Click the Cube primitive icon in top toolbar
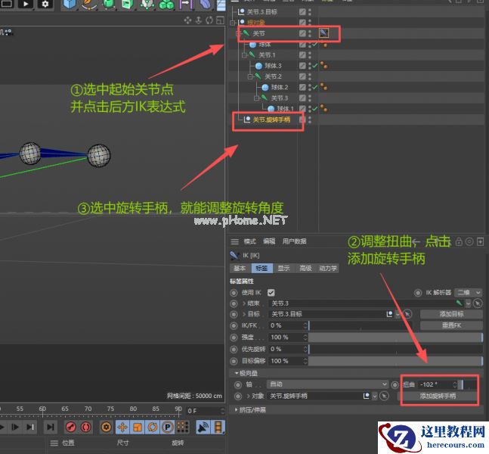 70,5
